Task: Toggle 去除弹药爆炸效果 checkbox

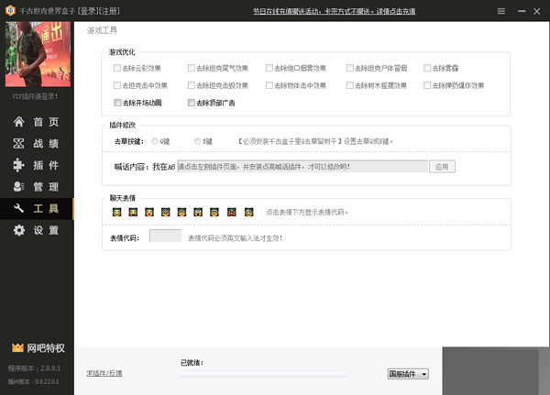Action: pos(427,85)
